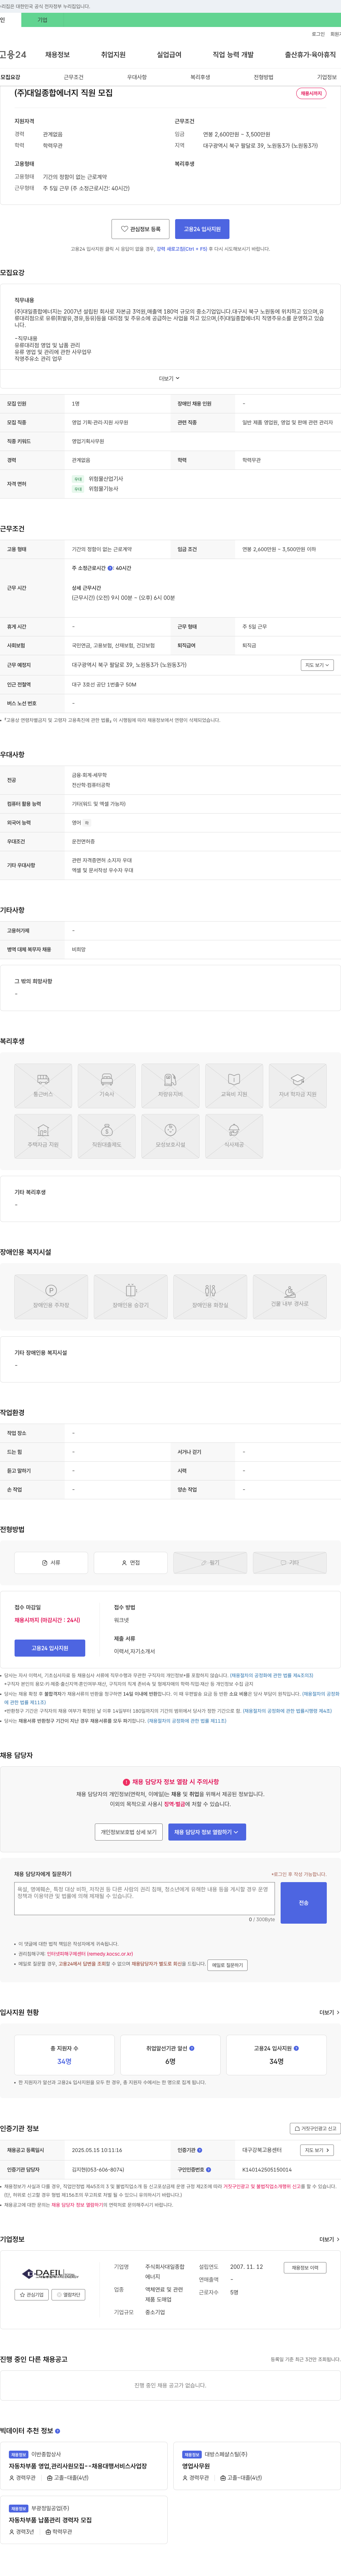Click the top 고용24 입사지원 button
The height and width of the screenshot is (2576, 341).
(202, 229)
